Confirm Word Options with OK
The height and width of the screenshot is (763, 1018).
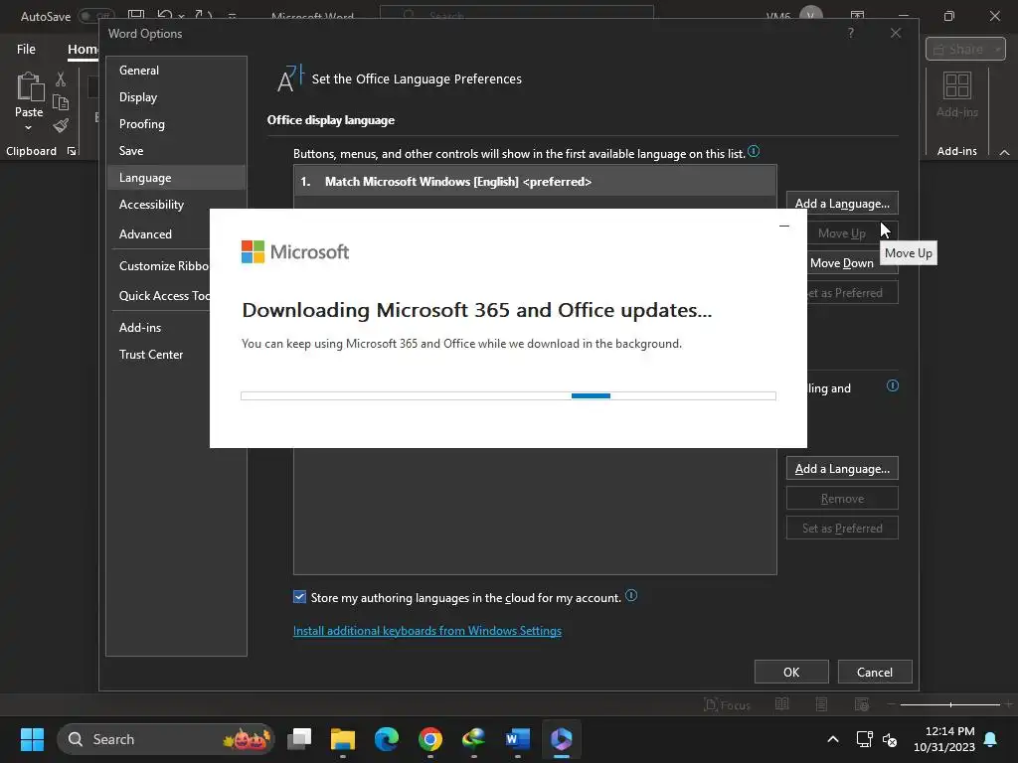pos(791,673)
